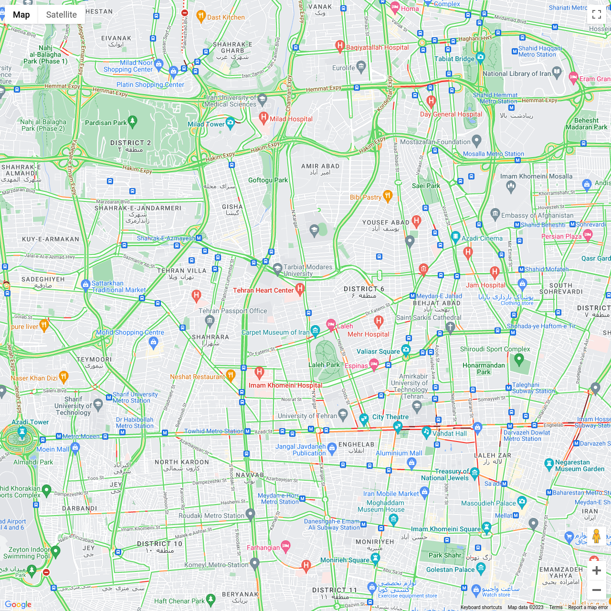Select Tehran Heart Center hospital marker
The image size is (611, 611).
point(300,288)
